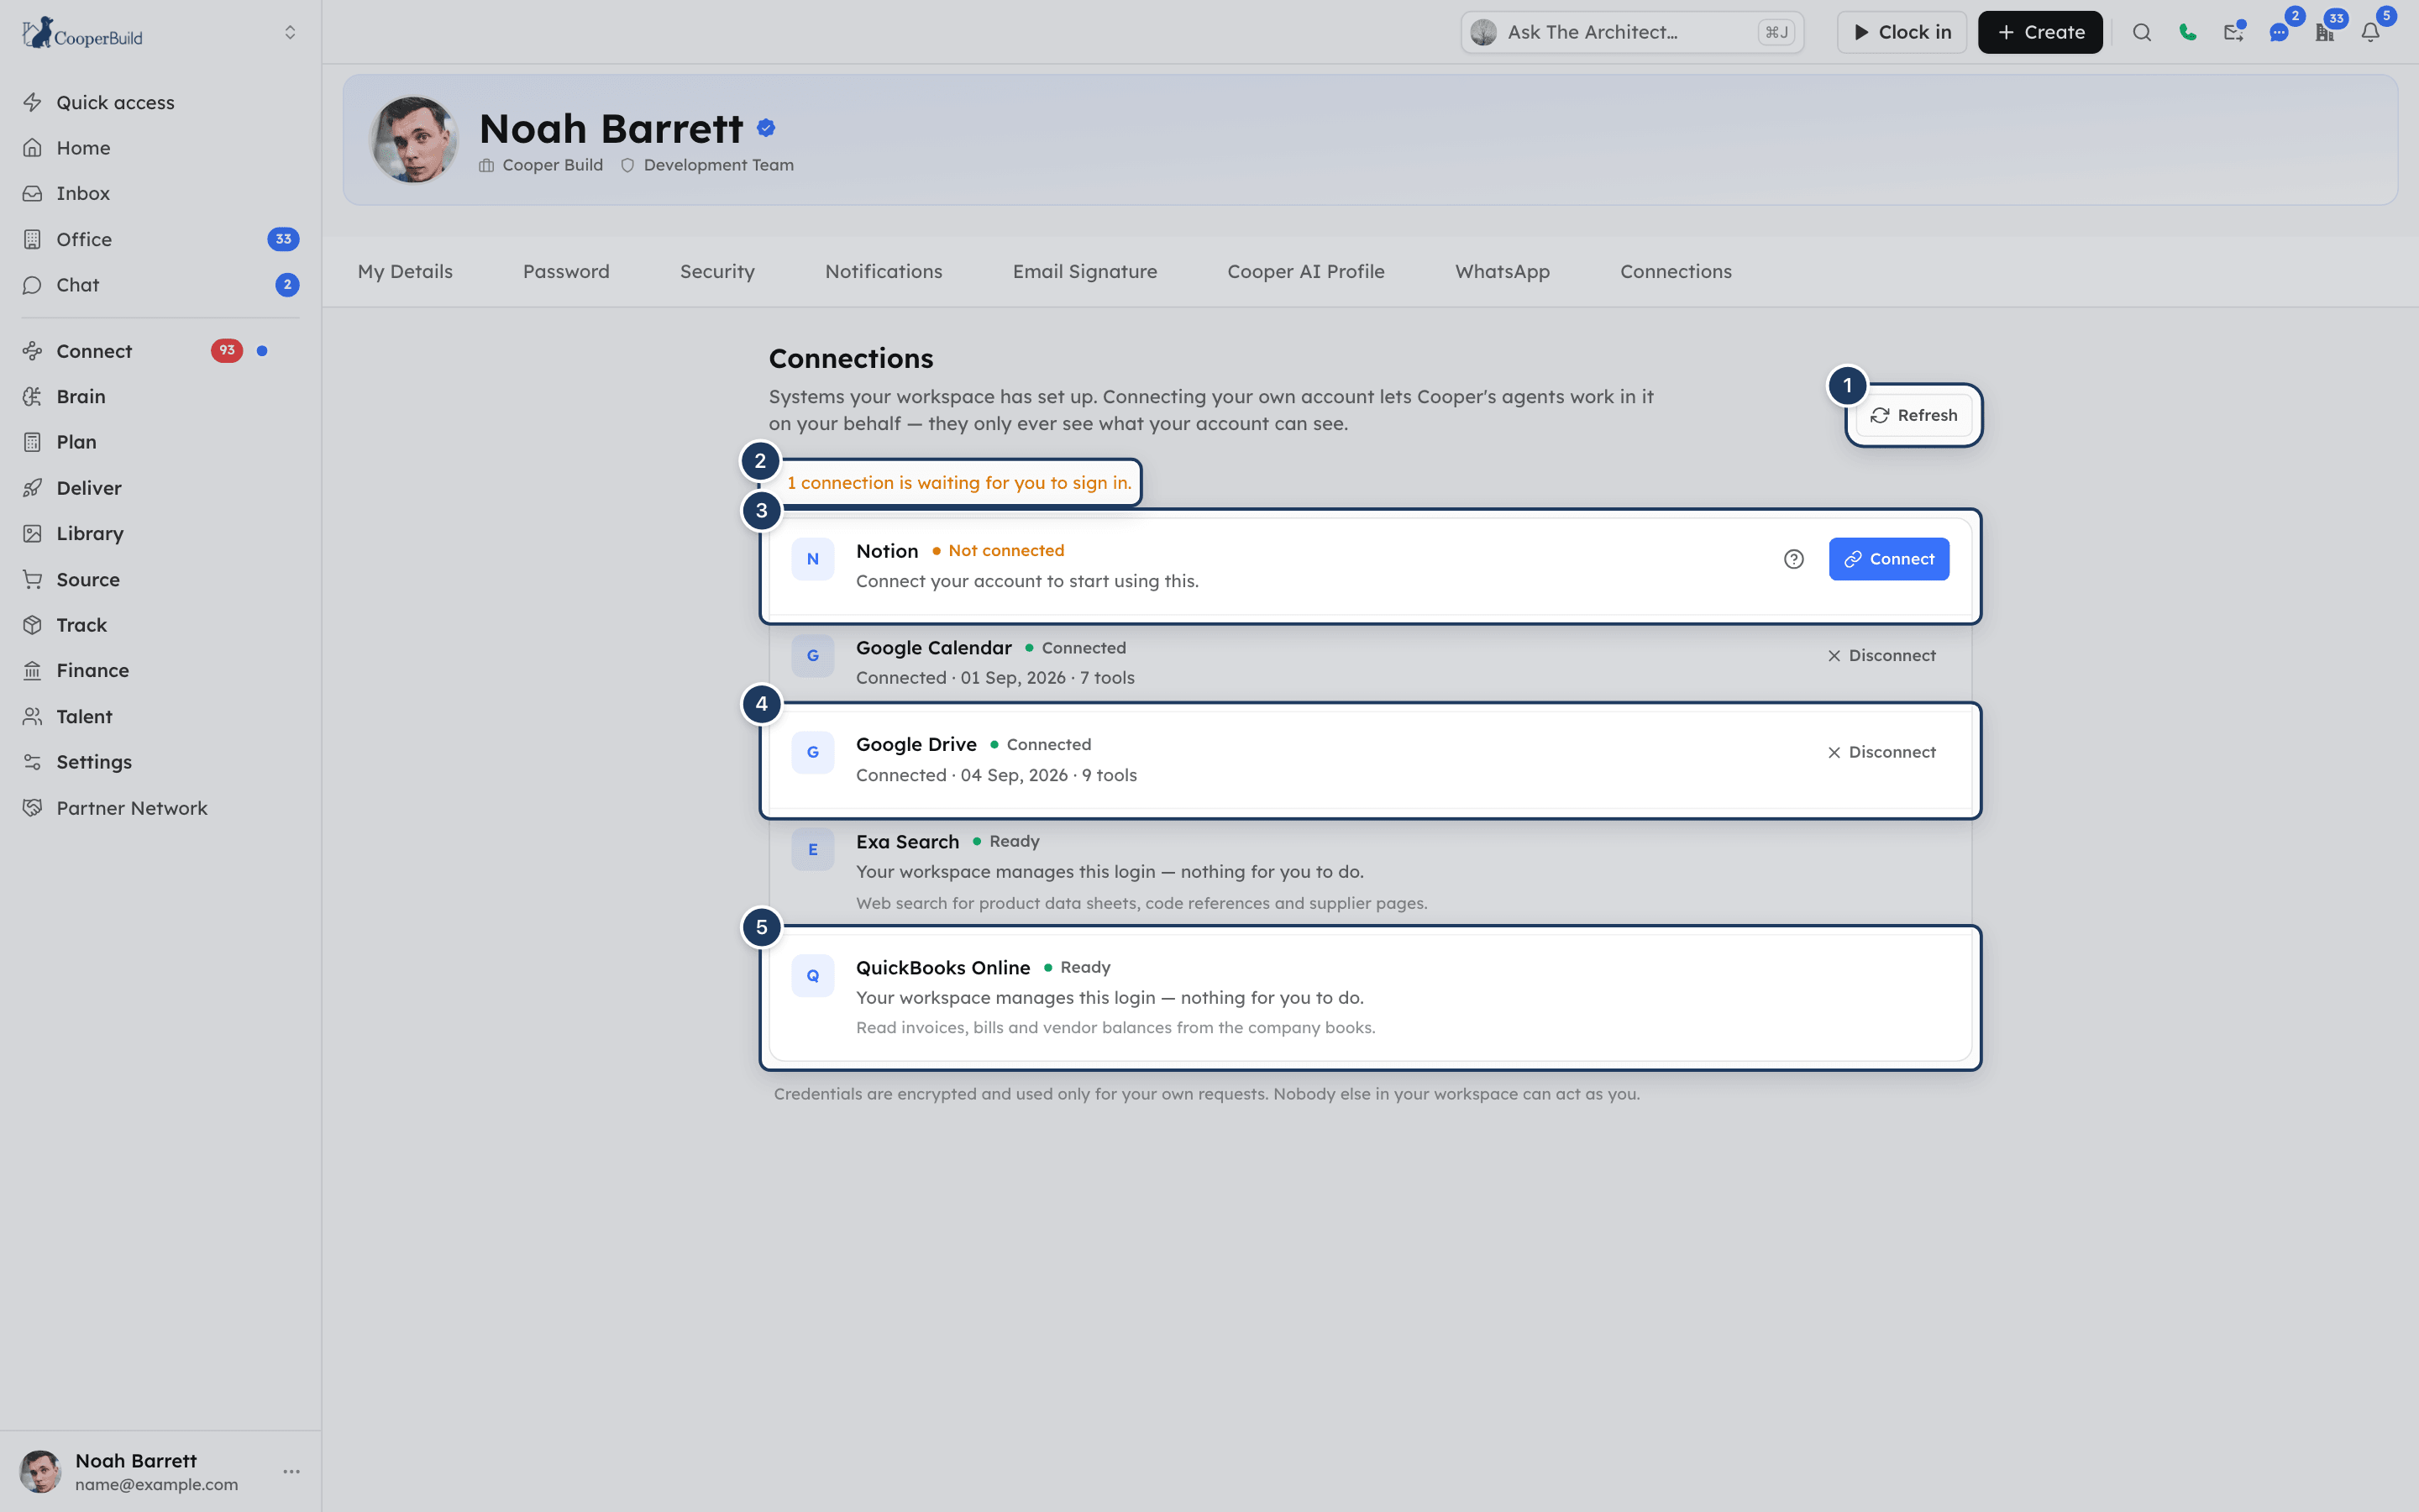Disconnect Google Drive
This screenshot has height=1512, width=2419.
pos(1881,752)
